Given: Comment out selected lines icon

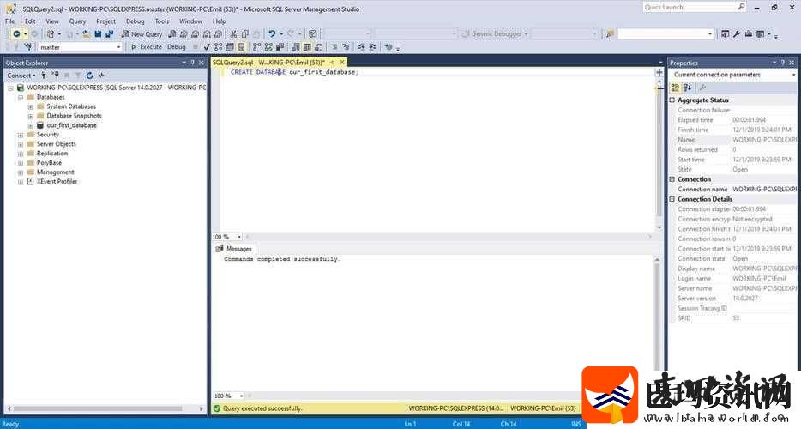Looking at the screenshot, I should tap(333, 47).
